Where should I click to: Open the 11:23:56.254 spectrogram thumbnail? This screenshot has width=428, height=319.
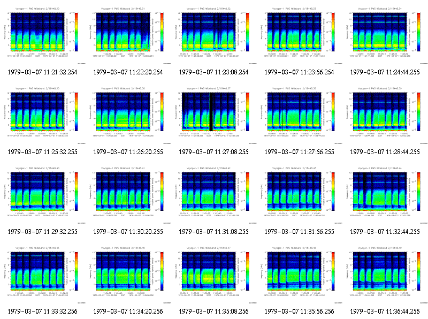[300, 35]
